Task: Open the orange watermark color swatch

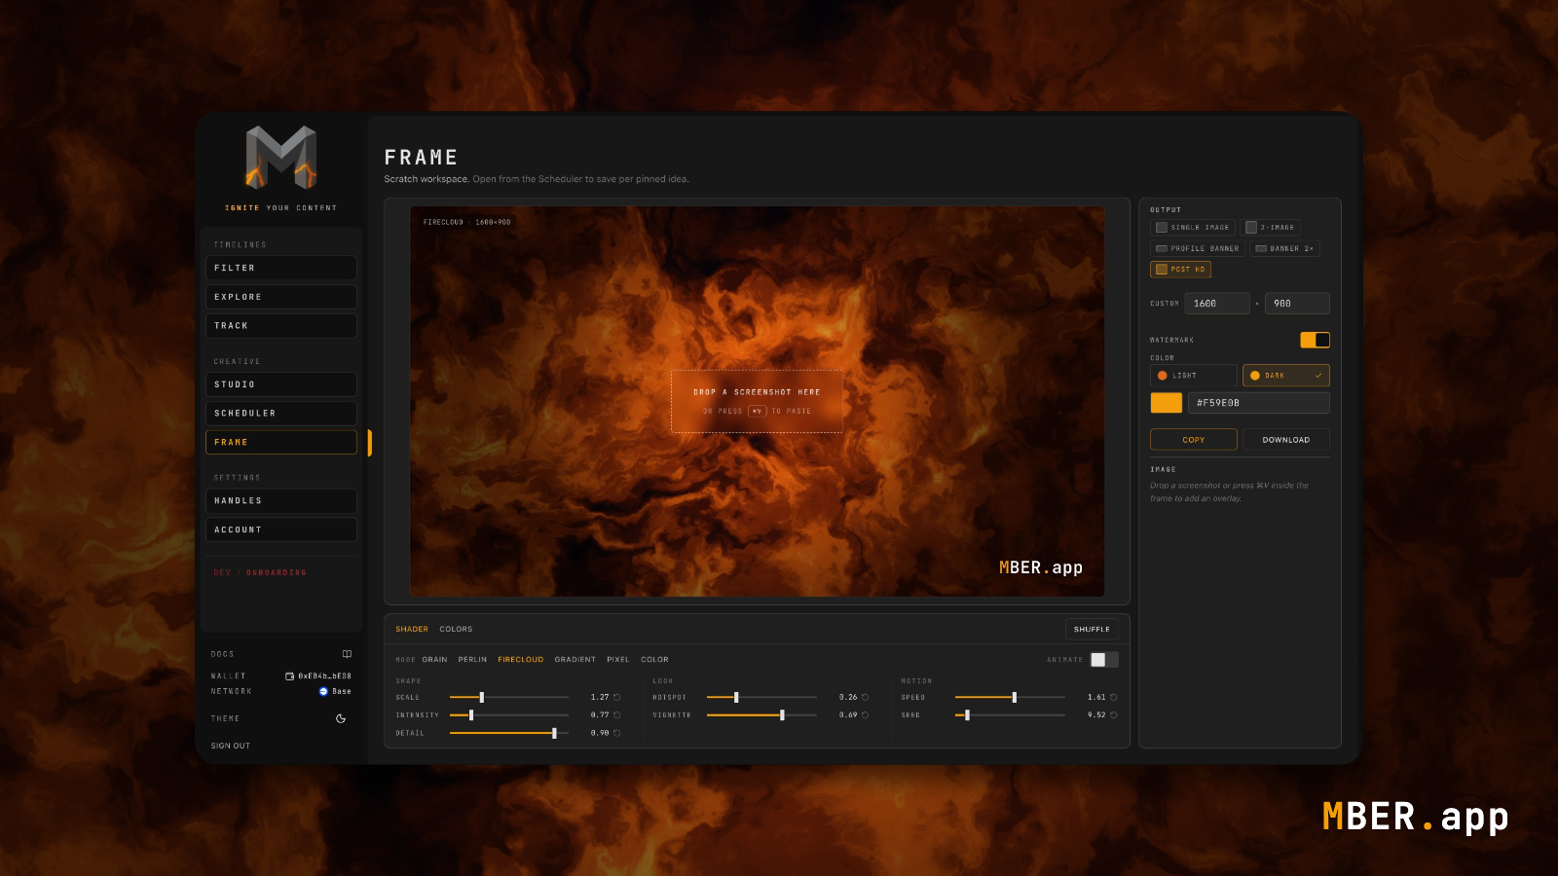Action: 1167,403
